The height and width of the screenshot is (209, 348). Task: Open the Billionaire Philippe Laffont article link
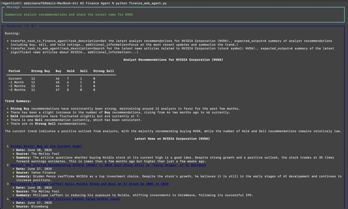click(90, 184)
